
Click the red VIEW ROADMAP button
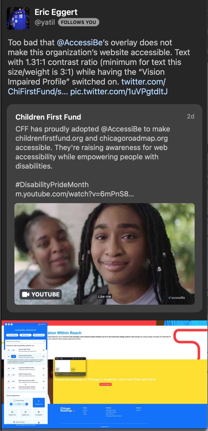pos(106,384)
